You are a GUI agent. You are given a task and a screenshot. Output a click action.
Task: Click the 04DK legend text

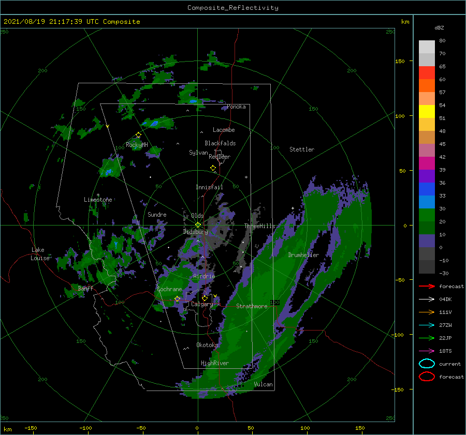(x=445, y=299)
